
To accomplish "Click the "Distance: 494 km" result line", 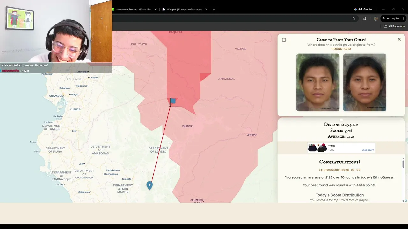I will coord(341,125).
